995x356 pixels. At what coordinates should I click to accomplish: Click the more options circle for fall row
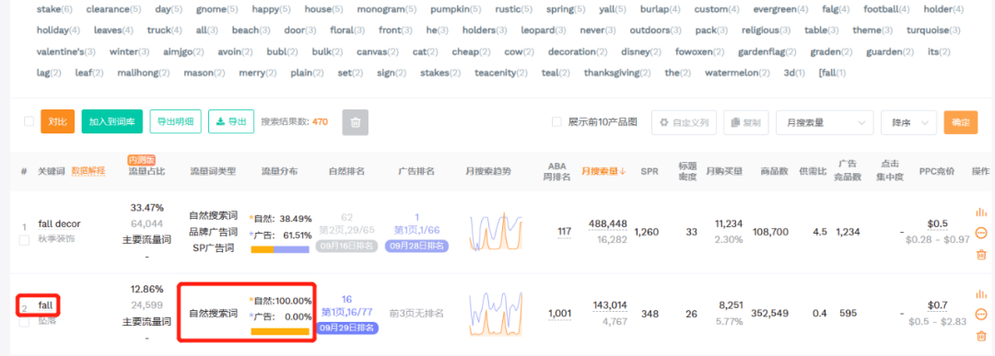pos(981,314)
